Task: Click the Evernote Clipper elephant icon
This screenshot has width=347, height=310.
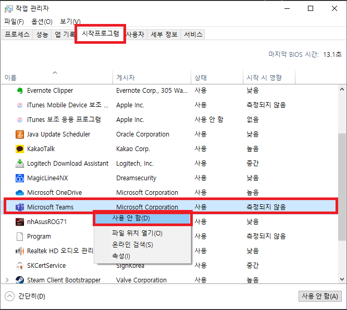Action: tap(20, 91)
